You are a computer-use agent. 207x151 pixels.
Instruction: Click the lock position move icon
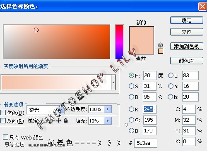point(59,120)
